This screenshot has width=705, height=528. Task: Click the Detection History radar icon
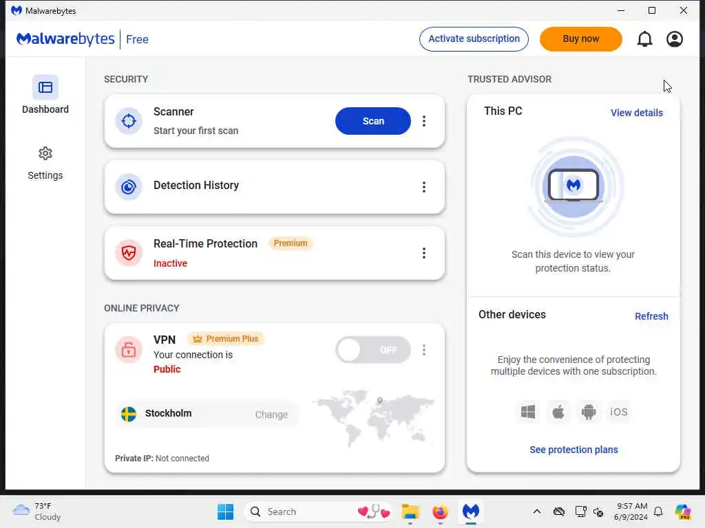tap(129, 187)
